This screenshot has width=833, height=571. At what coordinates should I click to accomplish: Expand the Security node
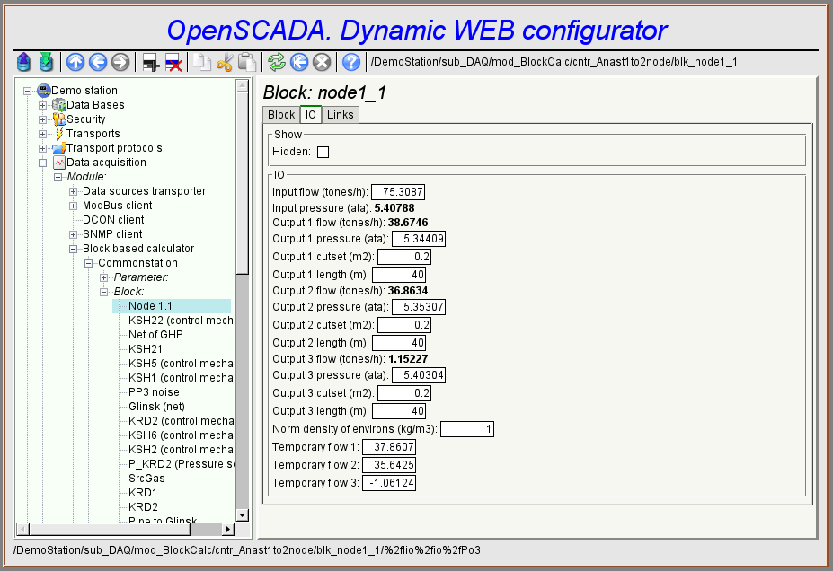(x=42, y=120)
